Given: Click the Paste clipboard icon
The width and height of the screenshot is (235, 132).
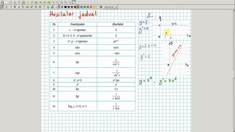Looking at the screenshot, I should (23, 2).
